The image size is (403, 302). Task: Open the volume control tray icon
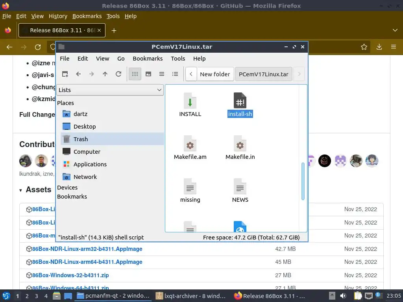coord(343,296)
